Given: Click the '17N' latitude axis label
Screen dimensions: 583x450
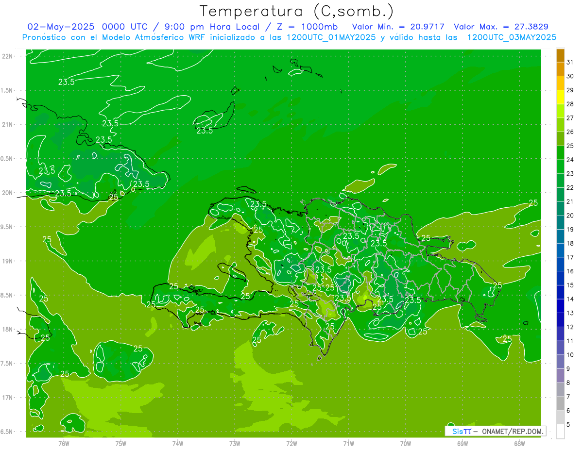Looking at the screenshot, I should [8, 398].
